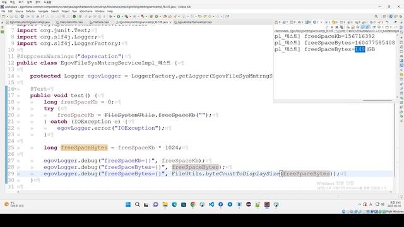Viewport: 404px width, 227px height.
Task: Click the @Test annotation on line 16
Action: [x=39, y=89]
